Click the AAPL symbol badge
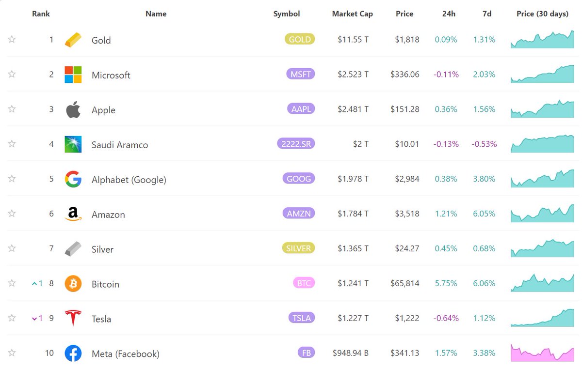 click(301, 109)
